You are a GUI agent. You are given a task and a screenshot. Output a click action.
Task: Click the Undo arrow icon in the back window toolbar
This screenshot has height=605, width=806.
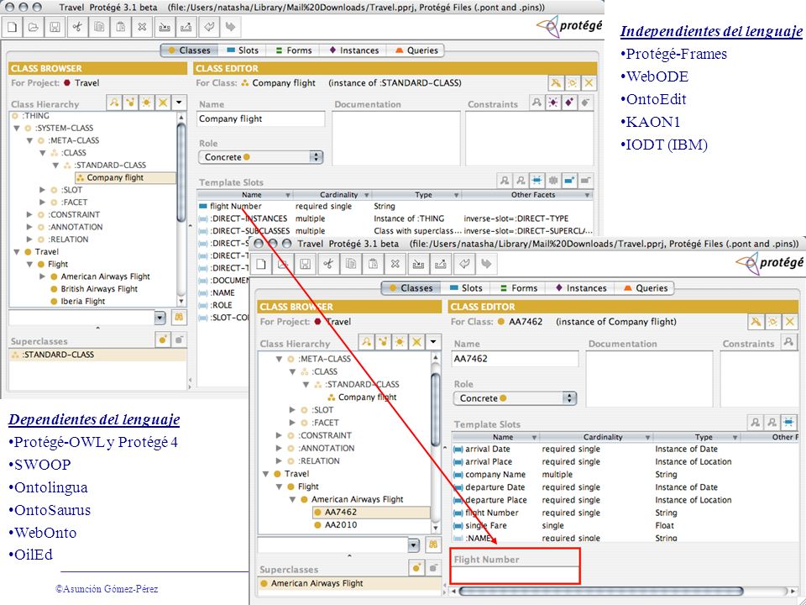pos(208,27)
